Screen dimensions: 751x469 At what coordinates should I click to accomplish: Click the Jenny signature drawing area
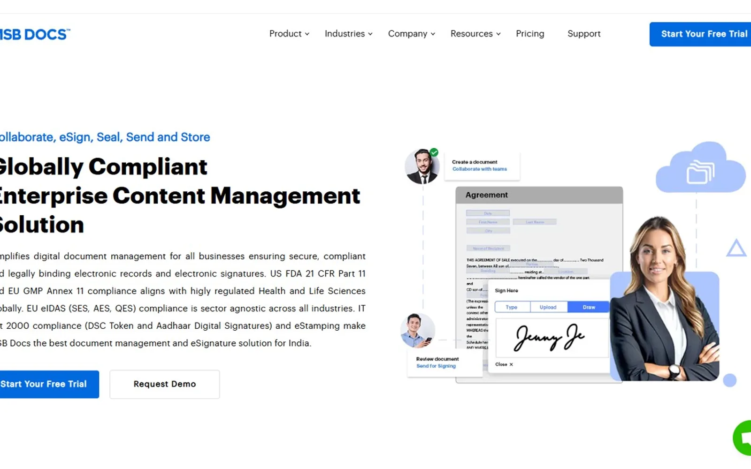(552, 338)
